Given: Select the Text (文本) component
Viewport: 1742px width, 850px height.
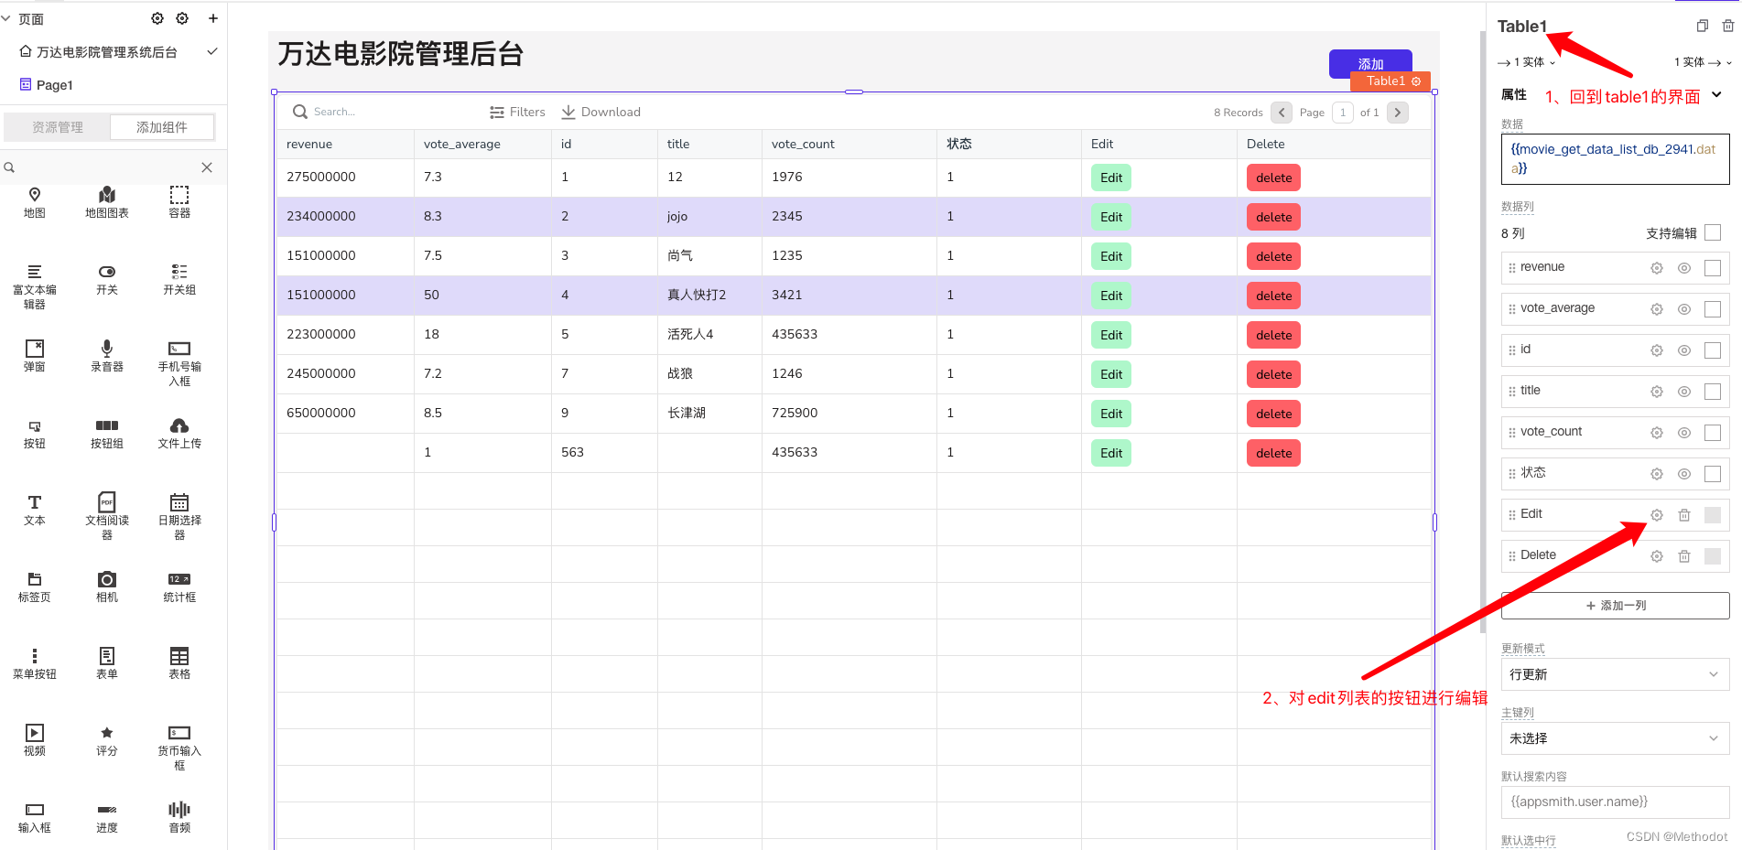Looking at the screenshot, I should (x=35, y=510).
